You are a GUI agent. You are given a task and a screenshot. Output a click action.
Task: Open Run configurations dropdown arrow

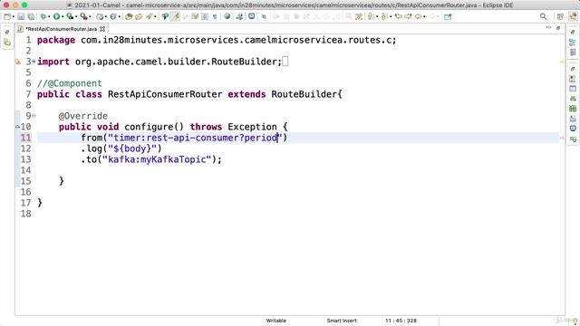tap(62, 16)
